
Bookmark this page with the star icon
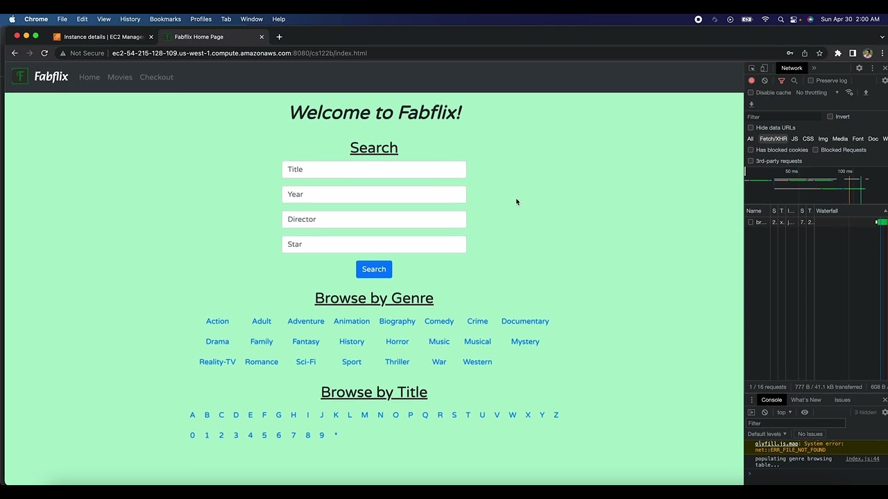[x=819, y=53]
